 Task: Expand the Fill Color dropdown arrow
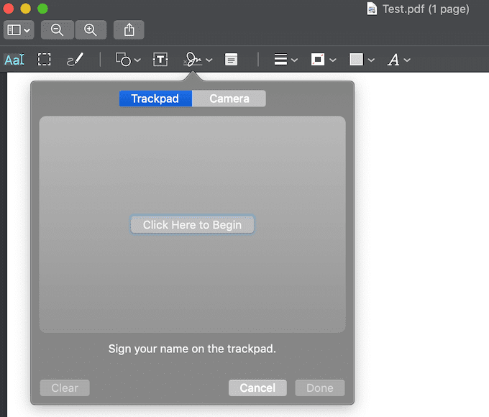click(371, 60)
